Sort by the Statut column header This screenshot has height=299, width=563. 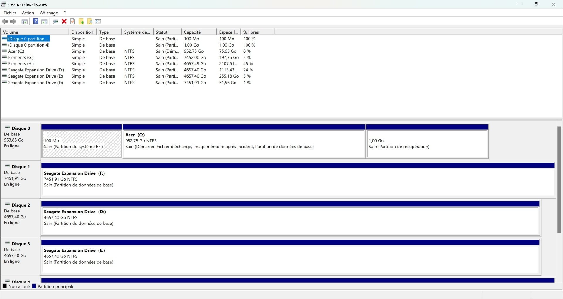(x=167, y=32)
